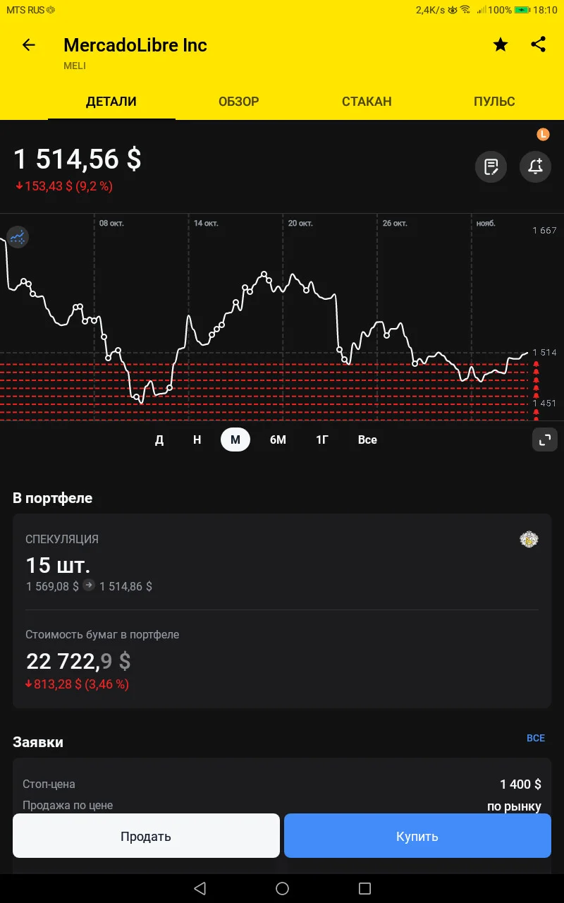This screenshot has width=564, height=903.
Task: Open the notes icon next to price
Action: 491,167
